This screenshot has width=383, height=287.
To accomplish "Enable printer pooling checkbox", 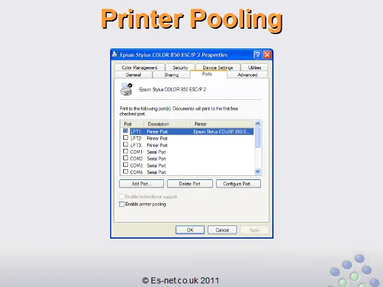I will [x=121, y=204].
